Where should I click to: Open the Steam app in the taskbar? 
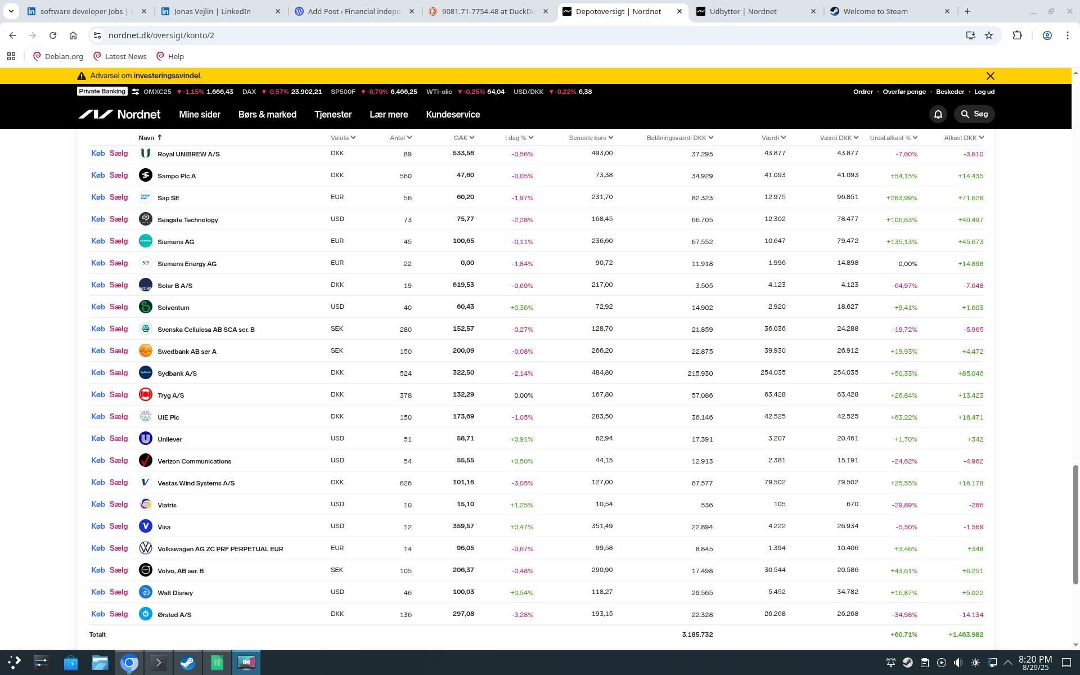(x=188, y=663)
